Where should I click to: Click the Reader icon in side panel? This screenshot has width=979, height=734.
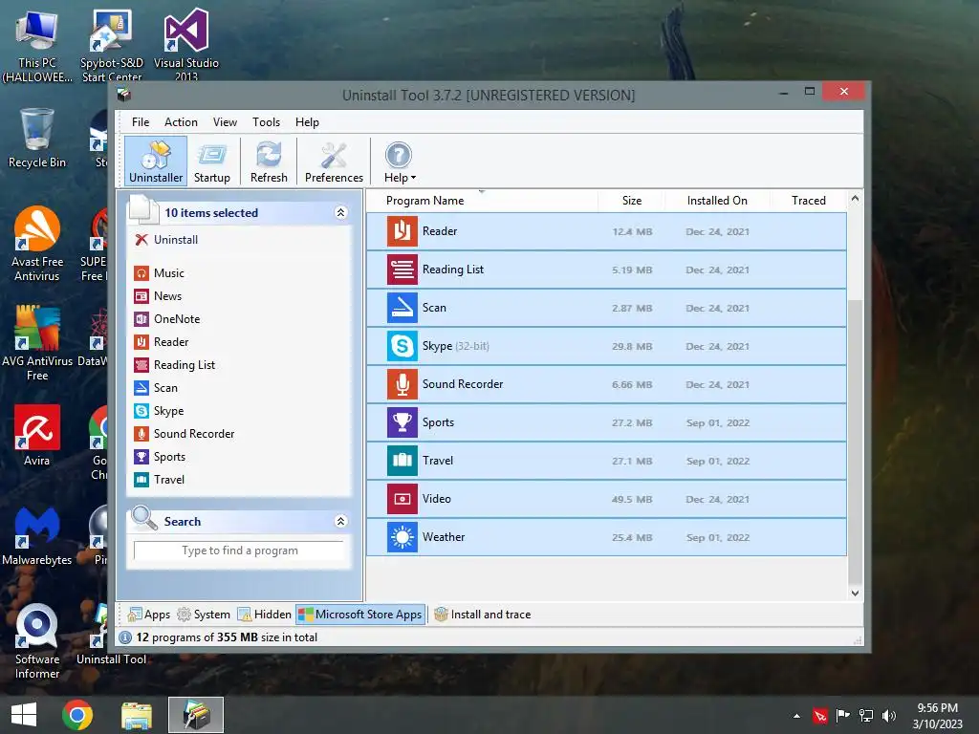click(x=141, y=342)
